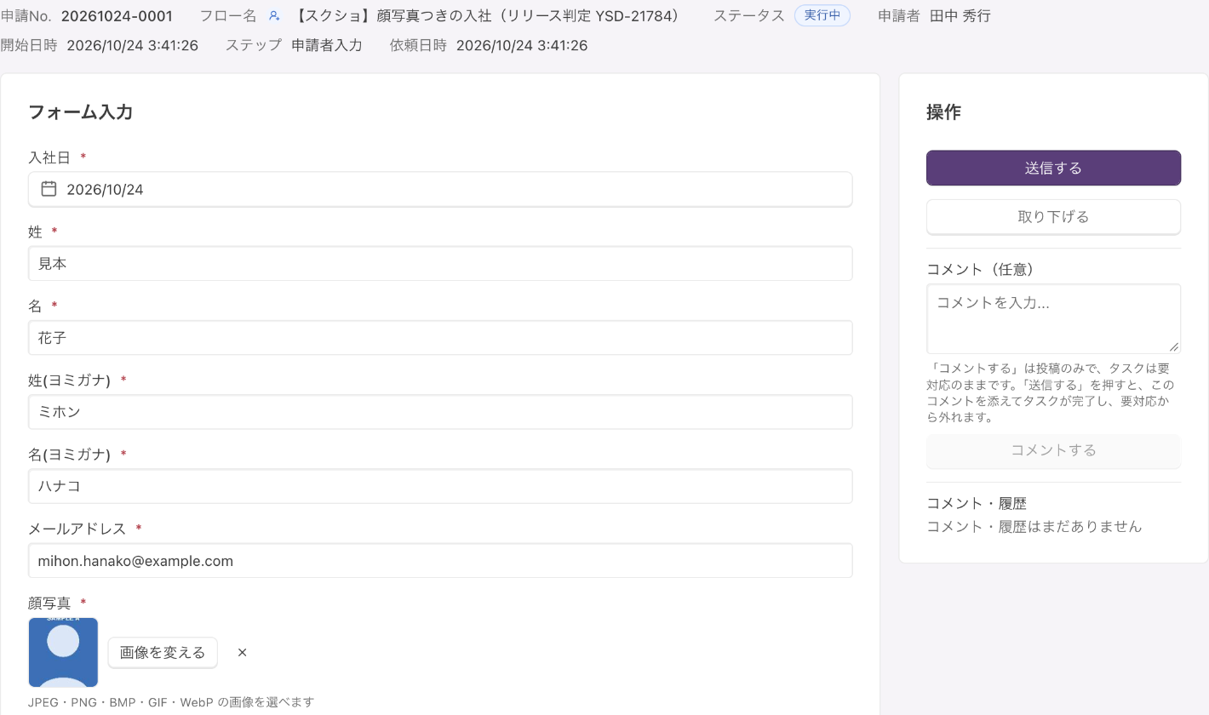Click the uploaded face photo thumbnail

click(63, 653)
